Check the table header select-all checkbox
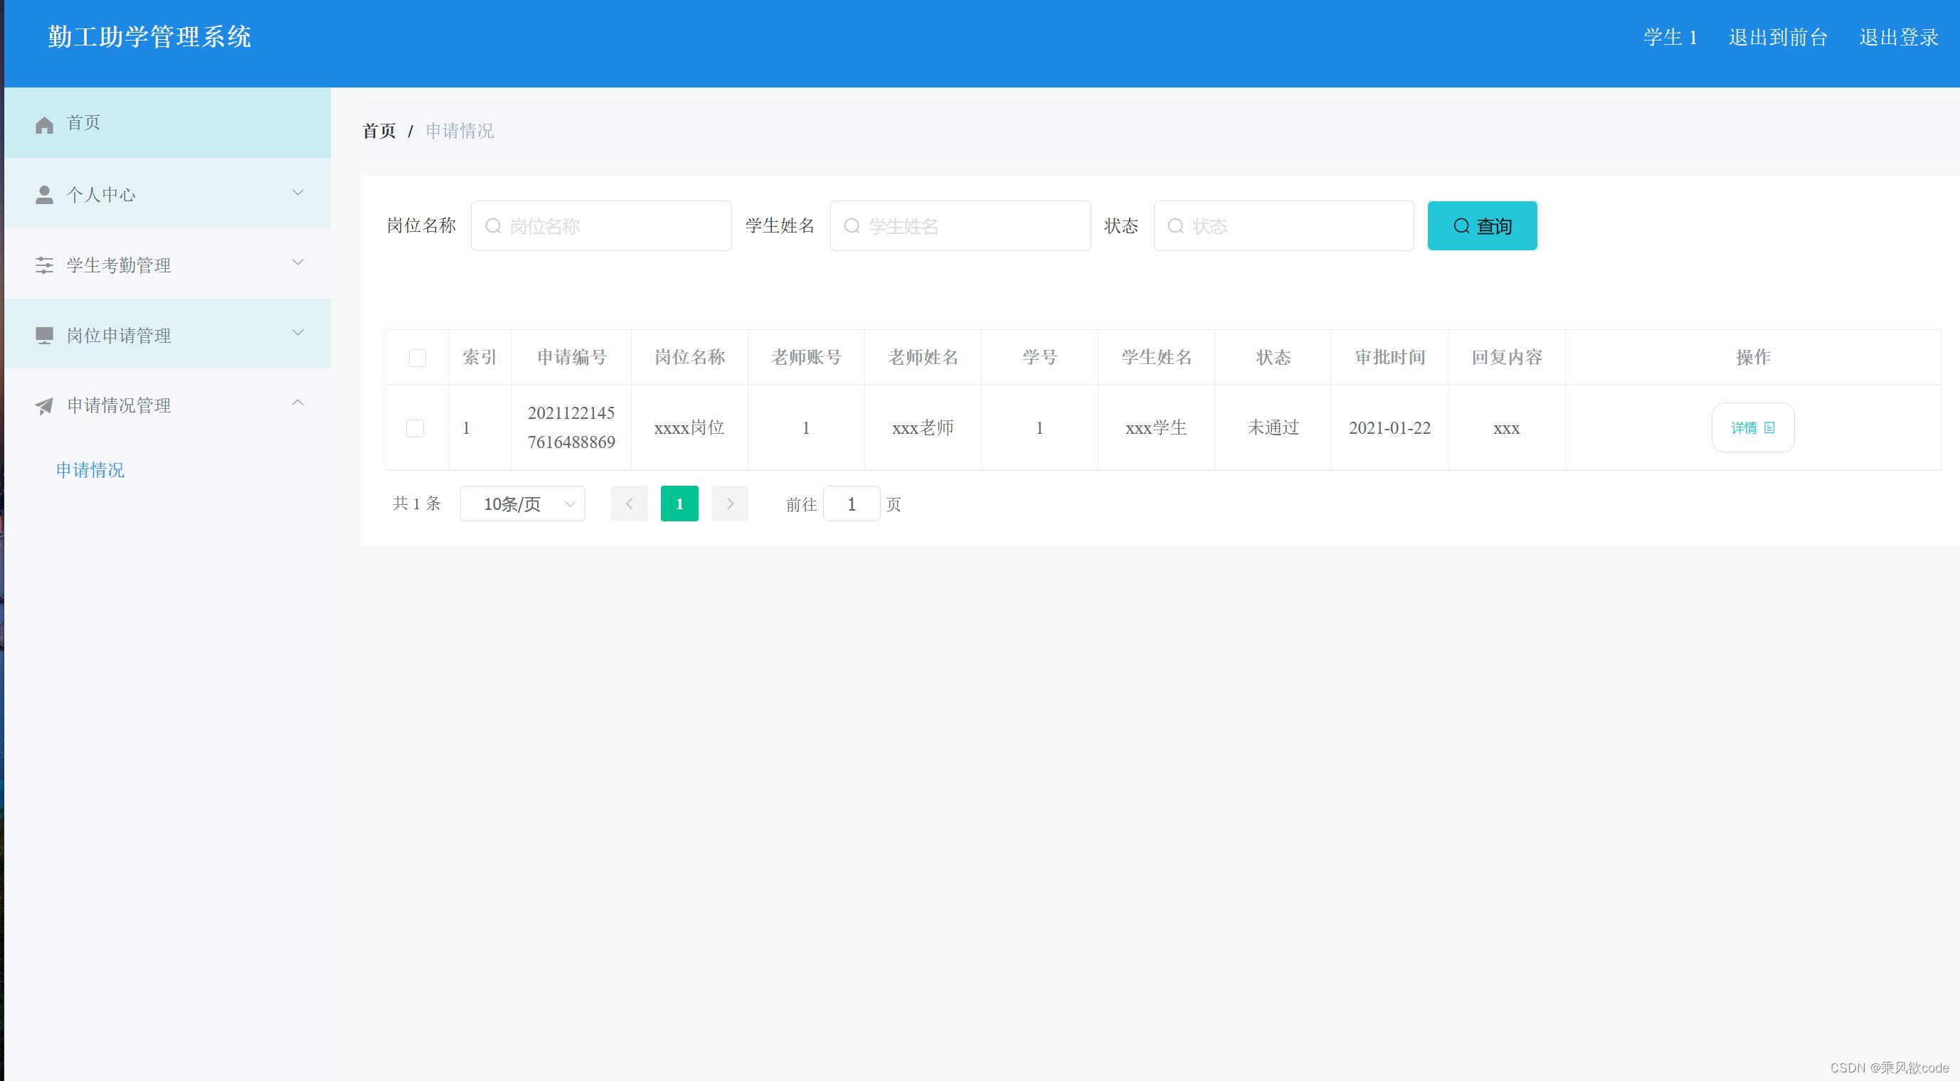The width and height of the screenshot is (1960, 1081). 416,357
